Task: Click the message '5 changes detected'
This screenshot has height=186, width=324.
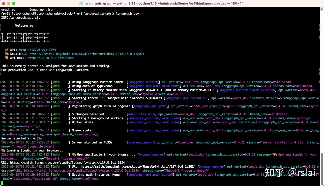Action: click(88, 114)
